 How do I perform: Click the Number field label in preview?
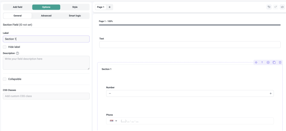point(110,87)
